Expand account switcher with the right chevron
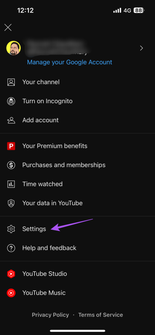This screenshot has height=335, width=155. tap(141, 48)
